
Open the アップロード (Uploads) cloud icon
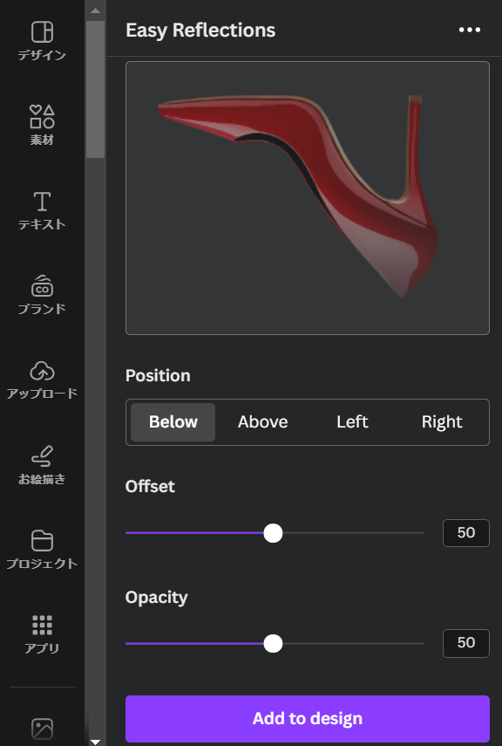coord(42,371)
